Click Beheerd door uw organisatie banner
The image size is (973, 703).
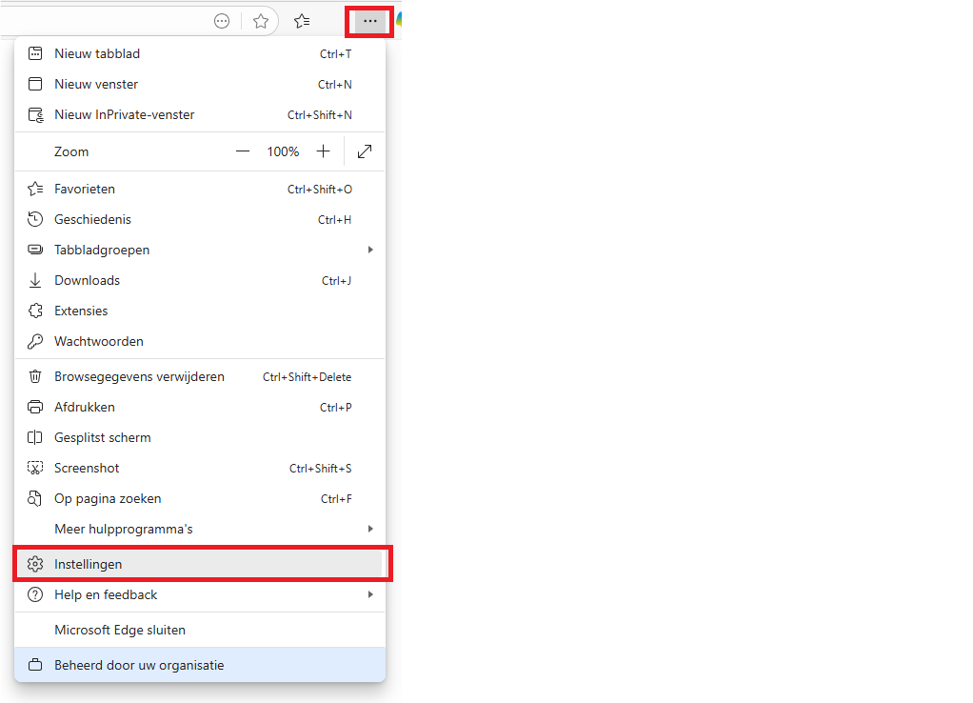click(x=139, y=665)
